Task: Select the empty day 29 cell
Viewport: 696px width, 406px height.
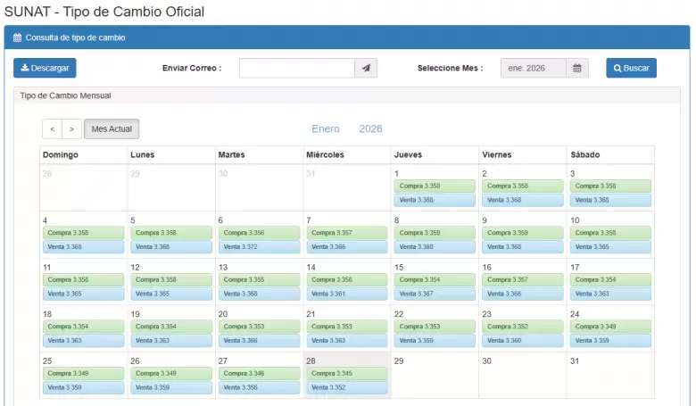Action: pyautogui.click(x=435, y=377)
